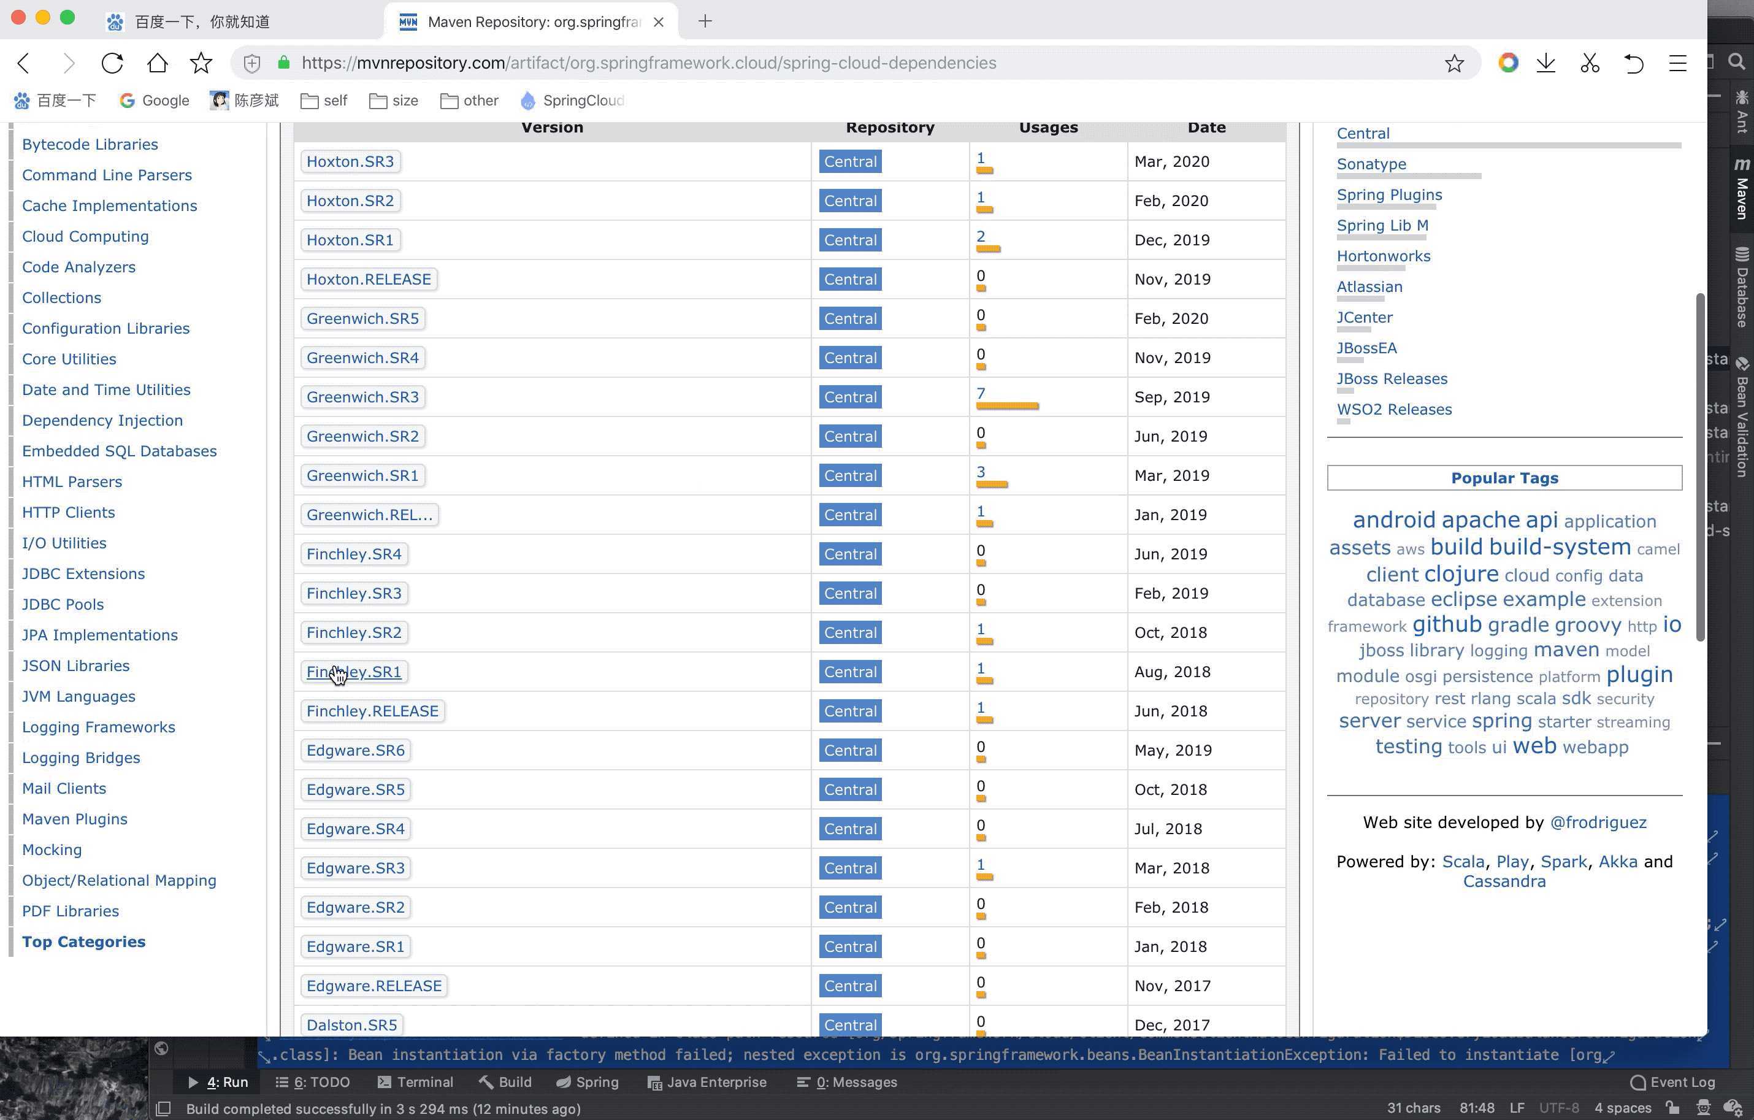Open a new browser tab with plus
The image size is (1754, 1120).
705,22
